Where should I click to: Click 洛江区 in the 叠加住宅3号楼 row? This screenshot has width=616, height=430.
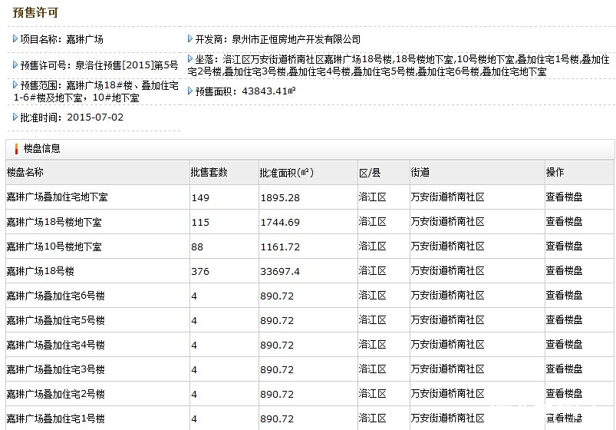pos(372,369)
